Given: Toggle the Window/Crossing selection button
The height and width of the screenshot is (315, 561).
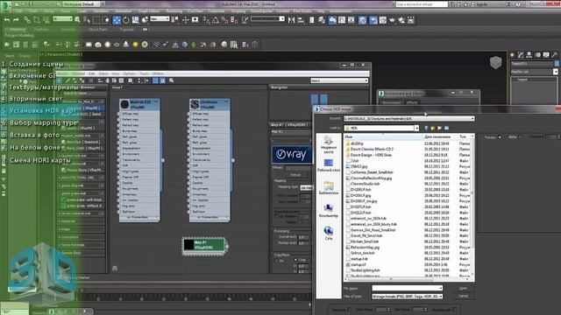Looking at the screenshot, I should click(105, 20).
